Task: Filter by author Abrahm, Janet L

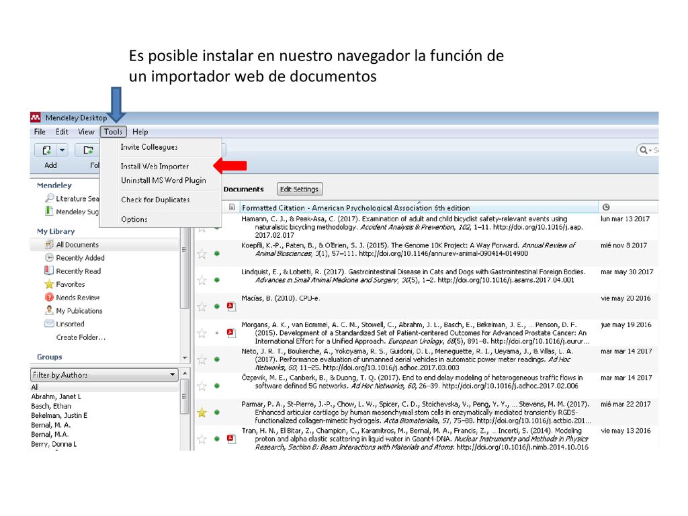Action: [56, 396]
